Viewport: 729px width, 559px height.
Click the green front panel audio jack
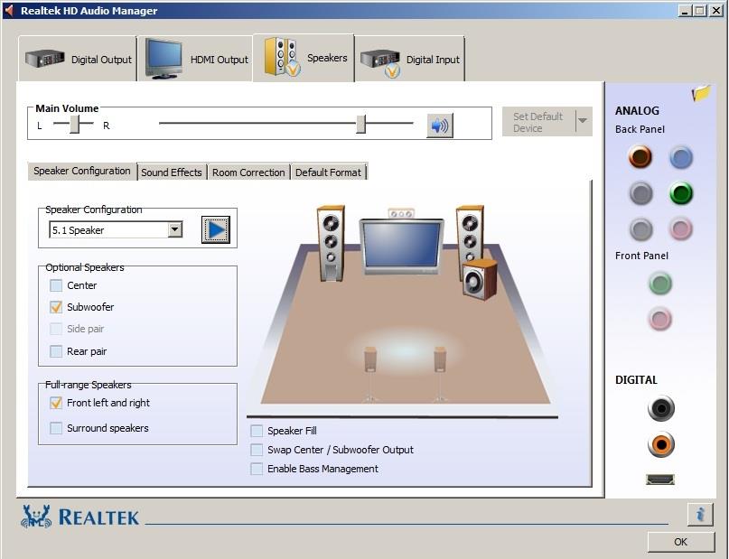(x=660, y=283)
